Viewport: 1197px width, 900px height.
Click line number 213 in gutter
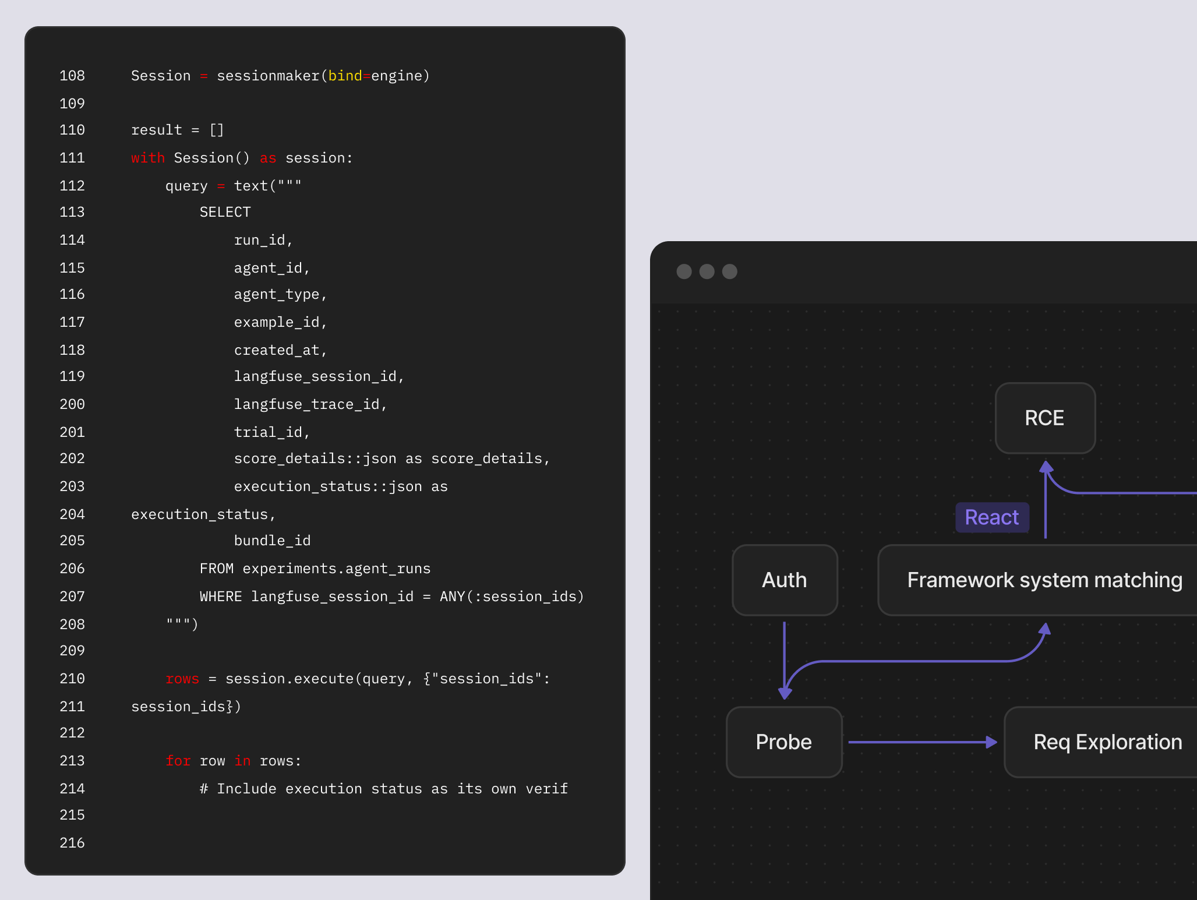[72, 761]
